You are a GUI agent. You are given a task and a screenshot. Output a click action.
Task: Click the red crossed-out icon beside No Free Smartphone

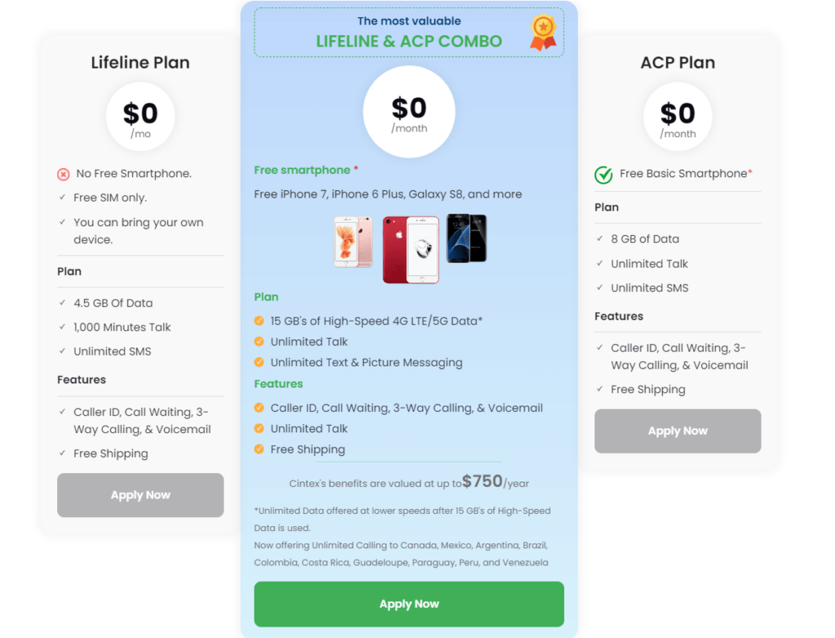pyautogui.click(x=64, y=174)
